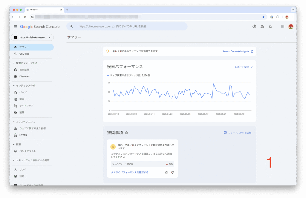
Task: Give thumbs down to the recommendation
Action: [x=172, y=172]
